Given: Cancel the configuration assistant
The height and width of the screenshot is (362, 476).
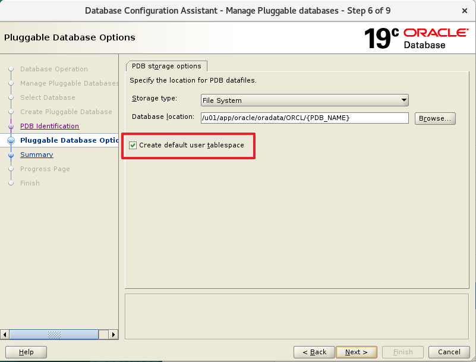Looking at the screenshot, I should coord(449,352).
